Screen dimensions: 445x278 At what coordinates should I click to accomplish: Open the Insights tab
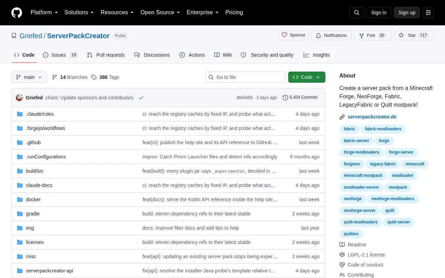[316, 55]
